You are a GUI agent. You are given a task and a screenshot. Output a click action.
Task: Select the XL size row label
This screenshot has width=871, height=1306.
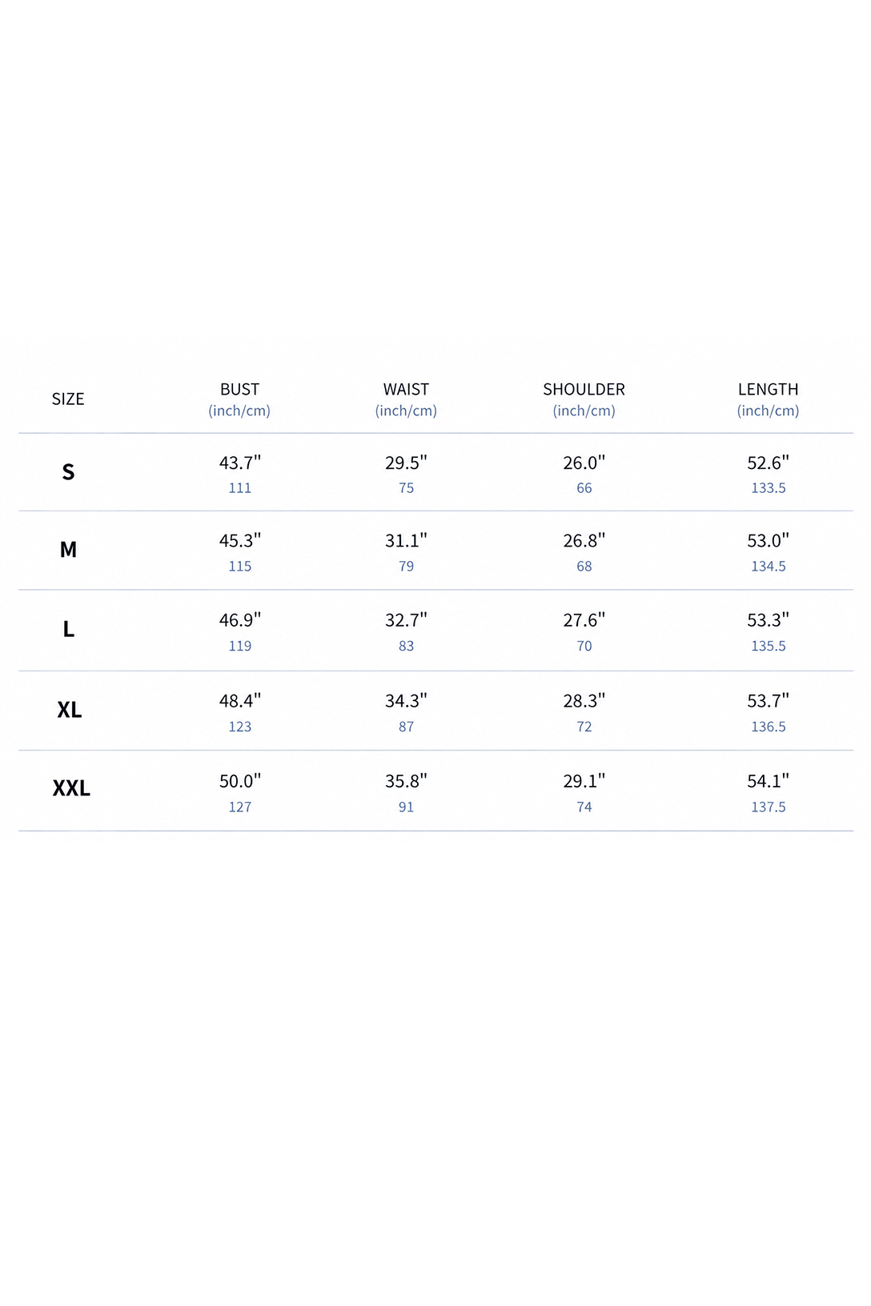click(69, 710)
